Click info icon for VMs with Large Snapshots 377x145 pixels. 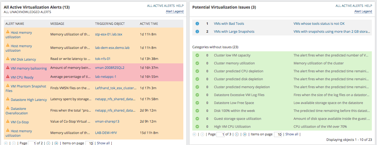197,31
